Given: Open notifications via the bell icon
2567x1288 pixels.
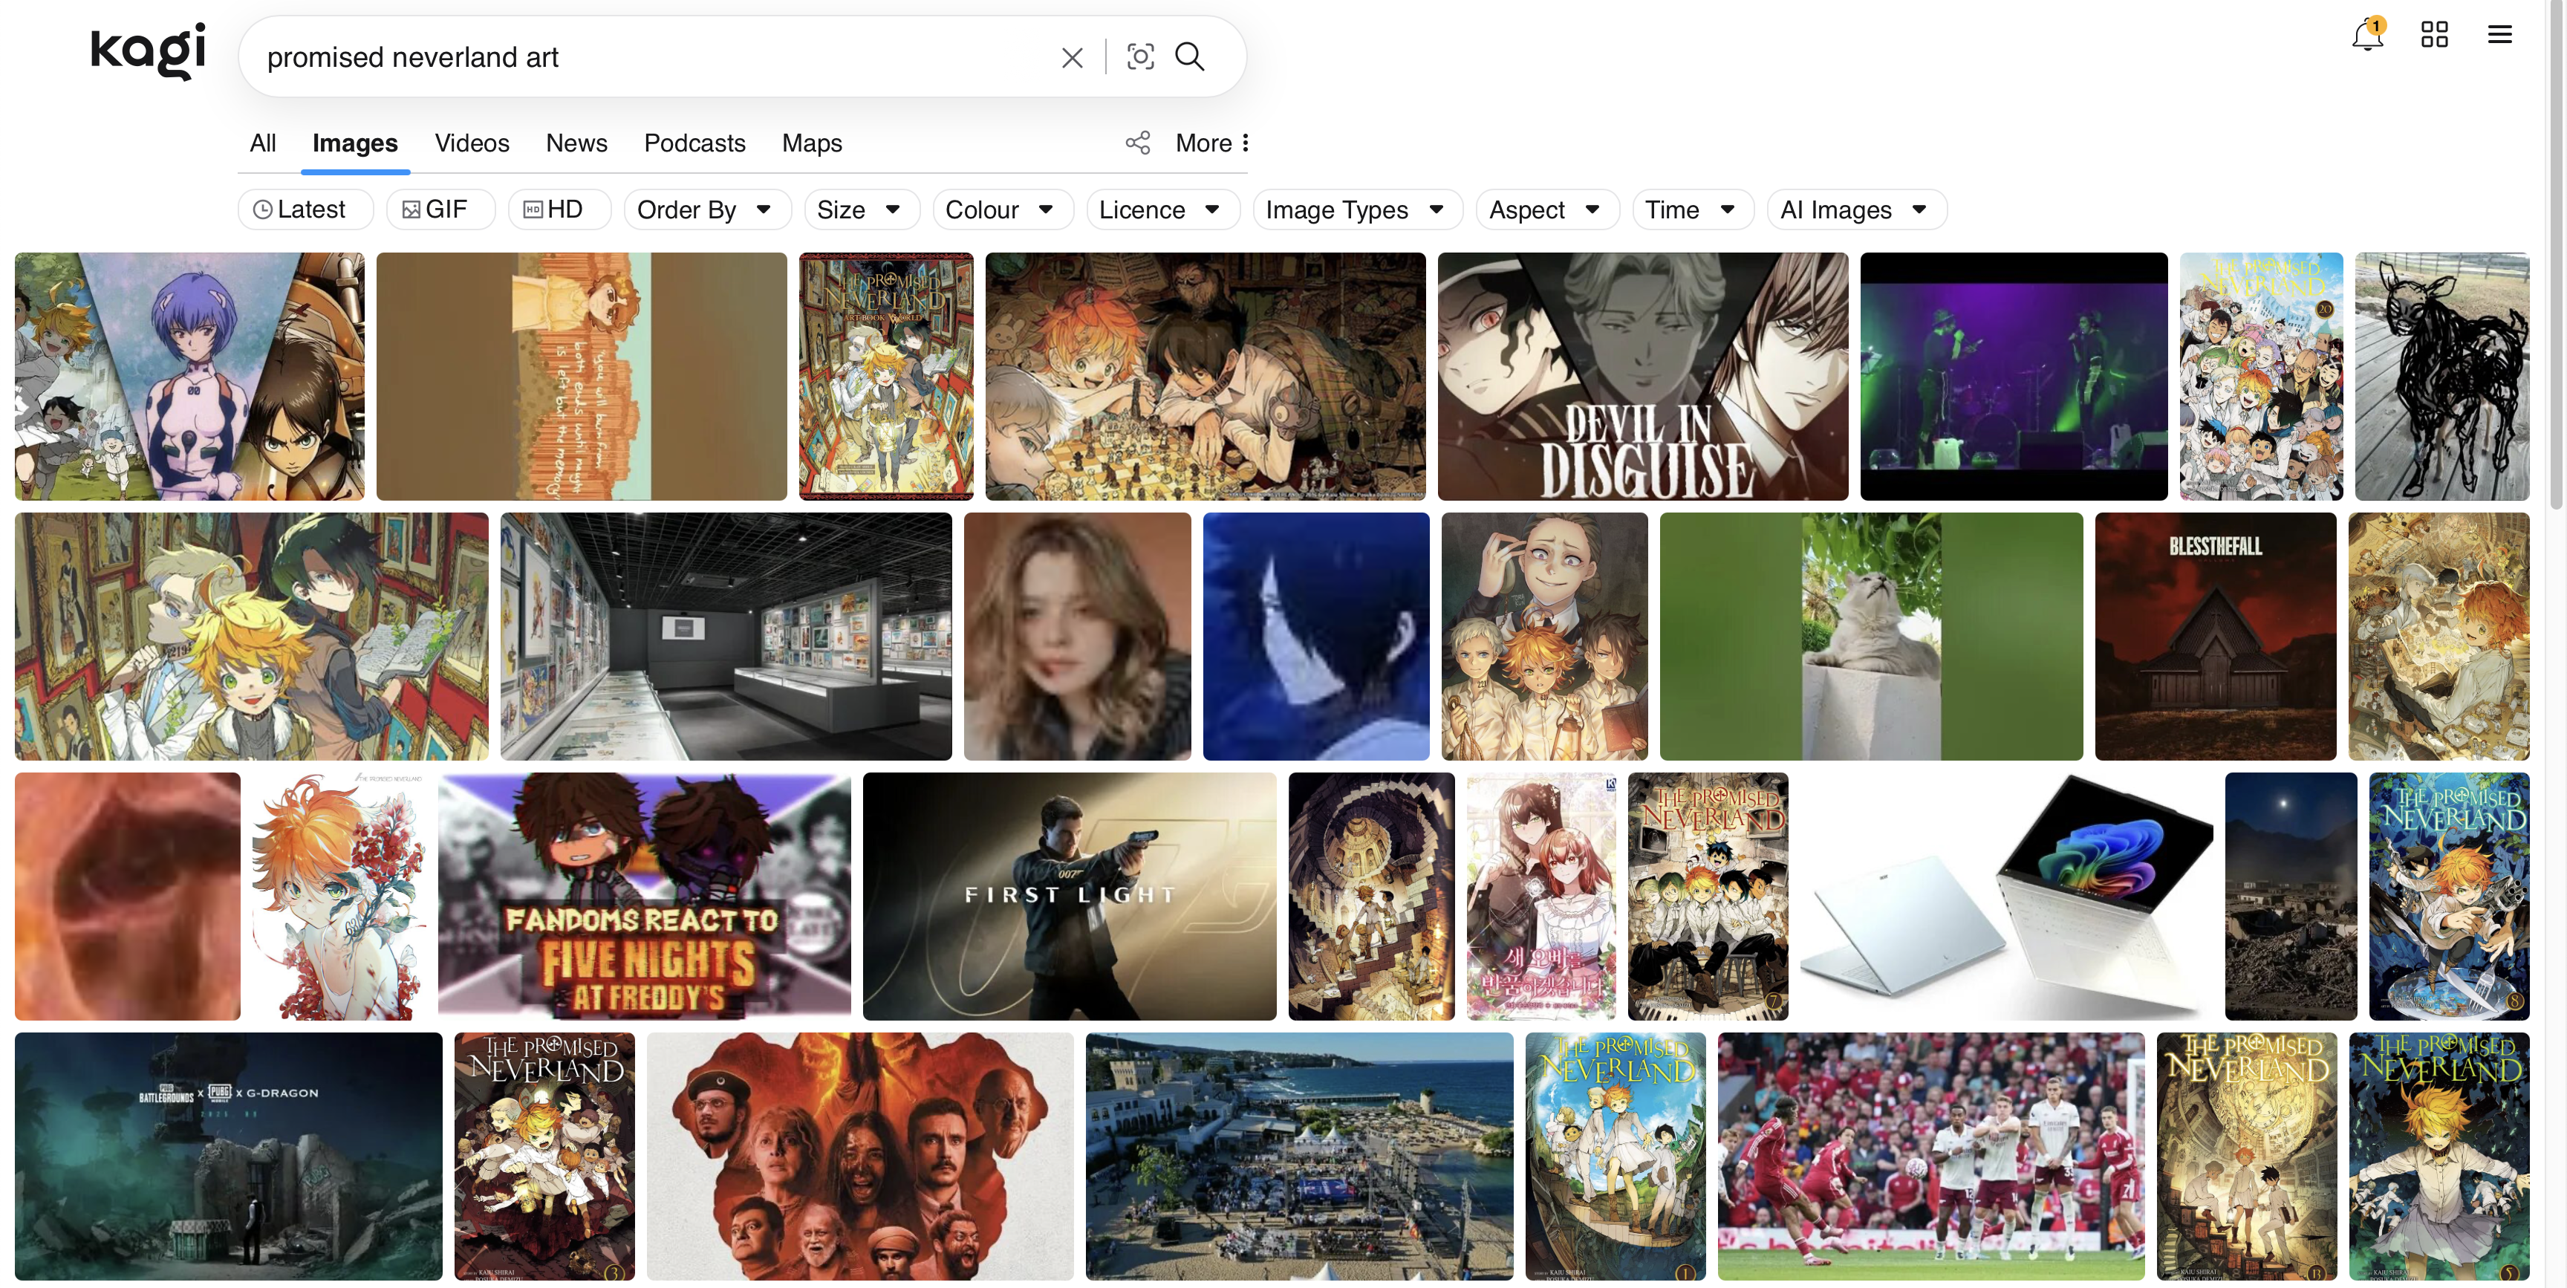Looking at the screenshot, I should 2369,34.
